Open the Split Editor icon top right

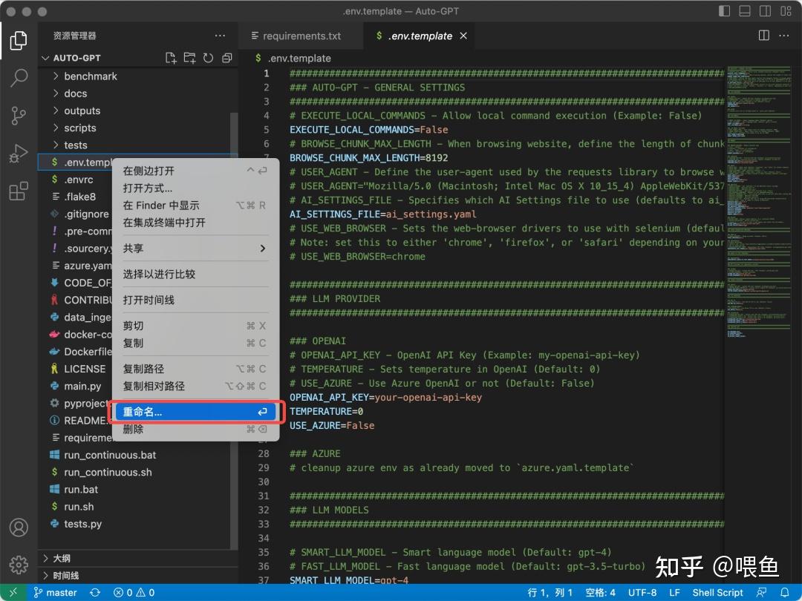tap(763, 35)
